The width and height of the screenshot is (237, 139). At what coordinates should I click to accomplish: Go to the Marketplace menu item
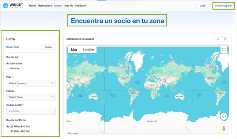pos(45,6)
